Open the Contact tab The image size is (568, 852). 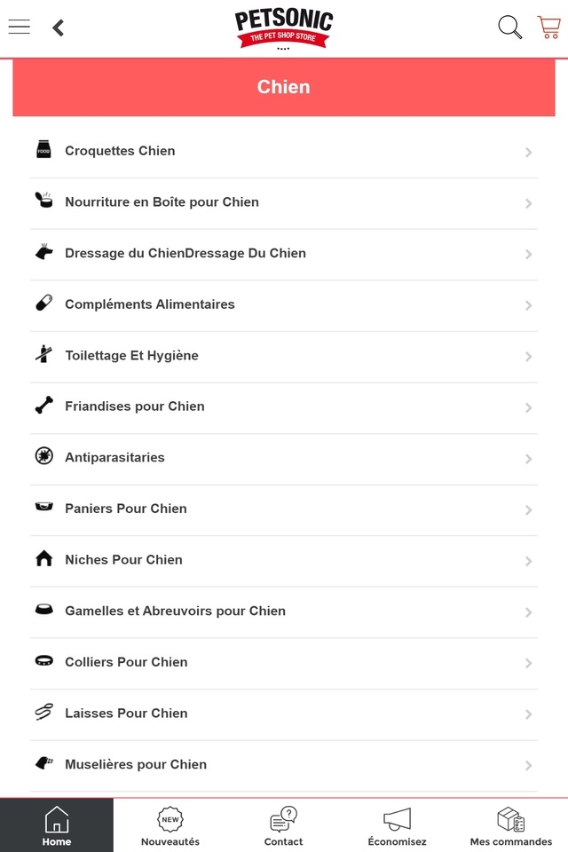pos(284,826)
